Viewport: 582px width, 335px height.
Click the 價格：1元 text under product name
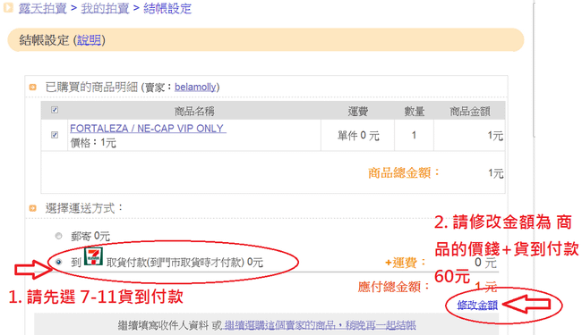93,143
